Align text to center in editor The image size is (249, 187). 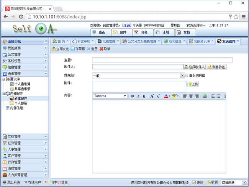[x=191, y=96]
